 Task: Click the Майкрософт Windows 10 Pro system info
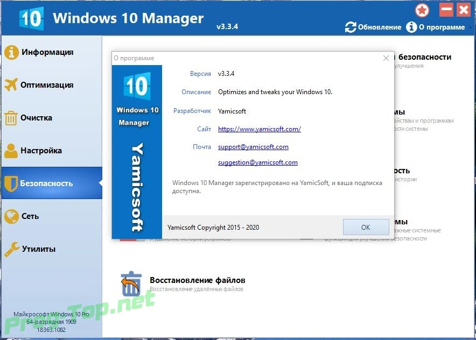point(51,314)
